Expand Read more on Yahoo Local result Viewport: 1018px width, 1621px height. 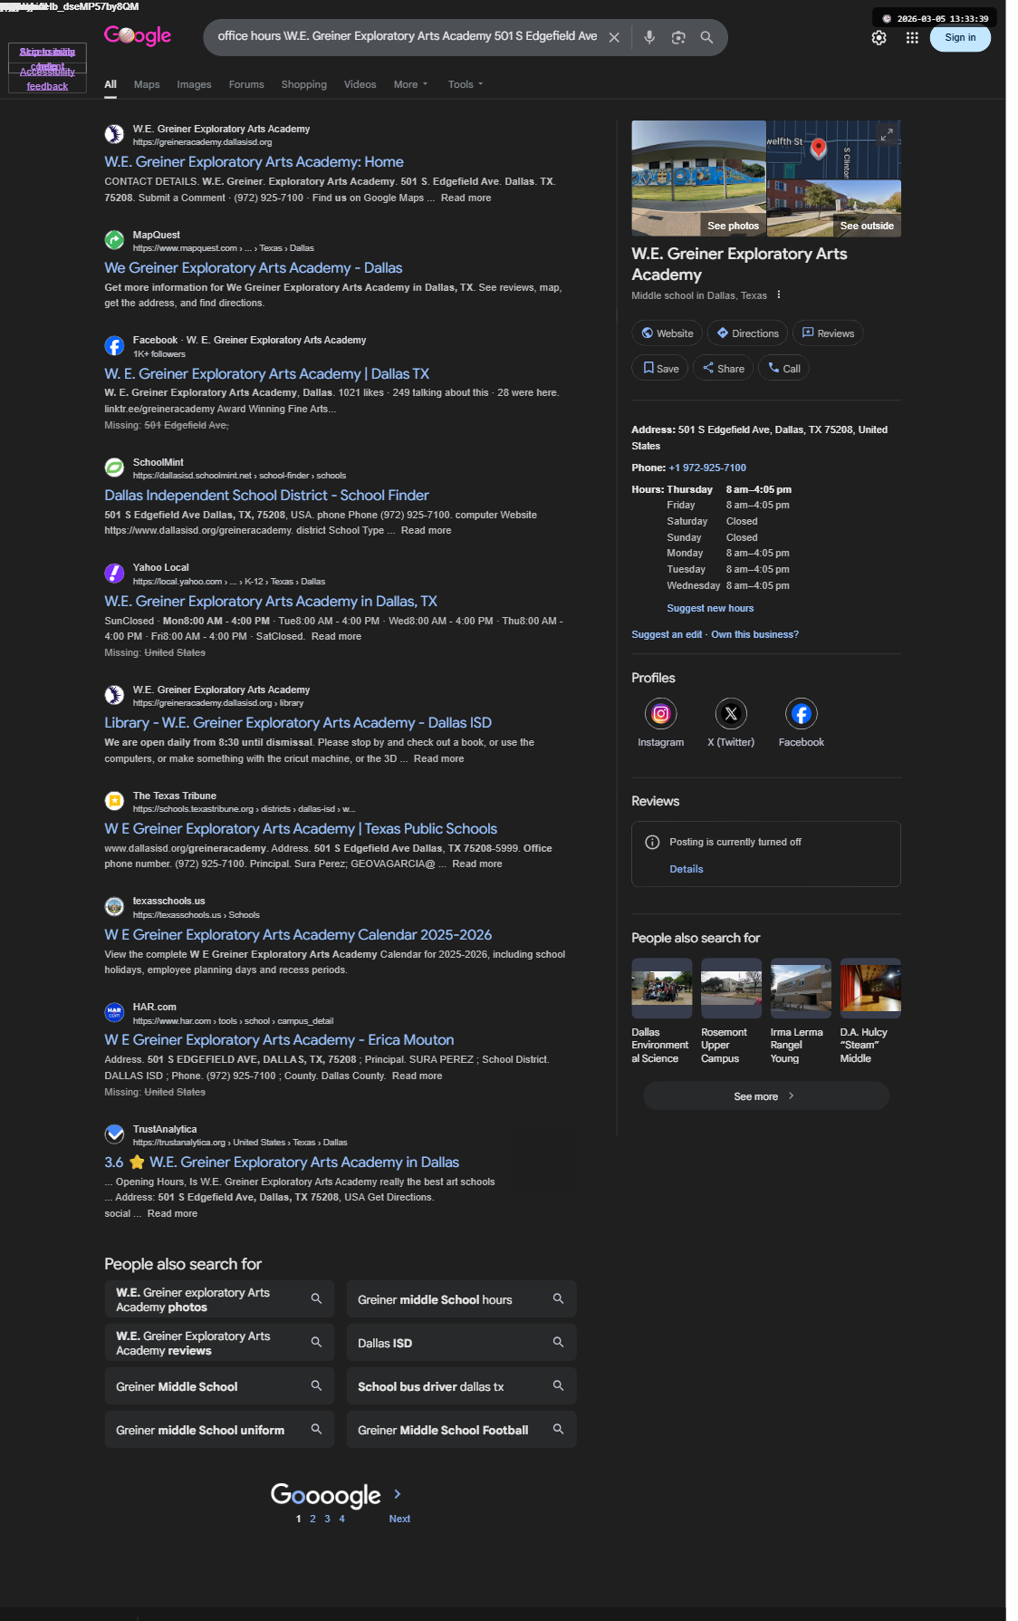point(336,637)
